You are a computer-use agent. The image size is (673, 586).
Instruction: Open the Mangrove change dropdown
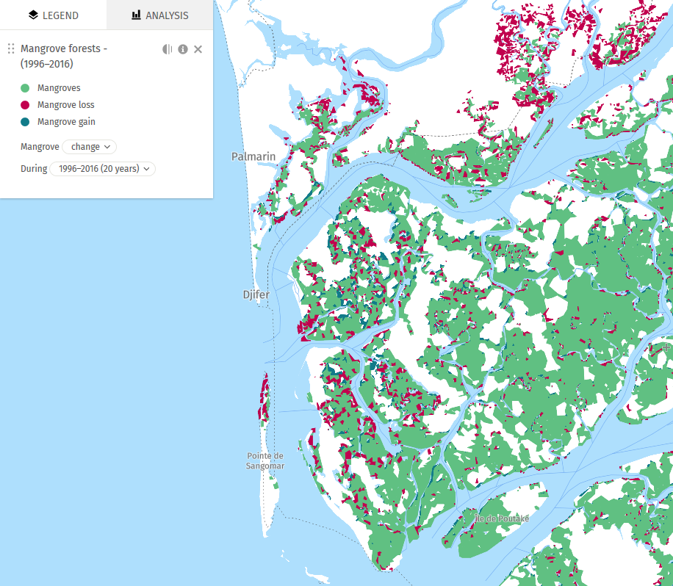(x=90, y=147)
